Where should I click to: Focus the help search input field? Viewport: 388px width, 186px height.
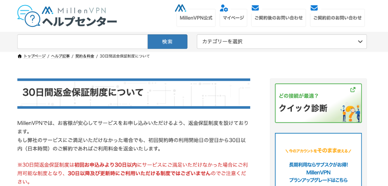coord(82,41)
